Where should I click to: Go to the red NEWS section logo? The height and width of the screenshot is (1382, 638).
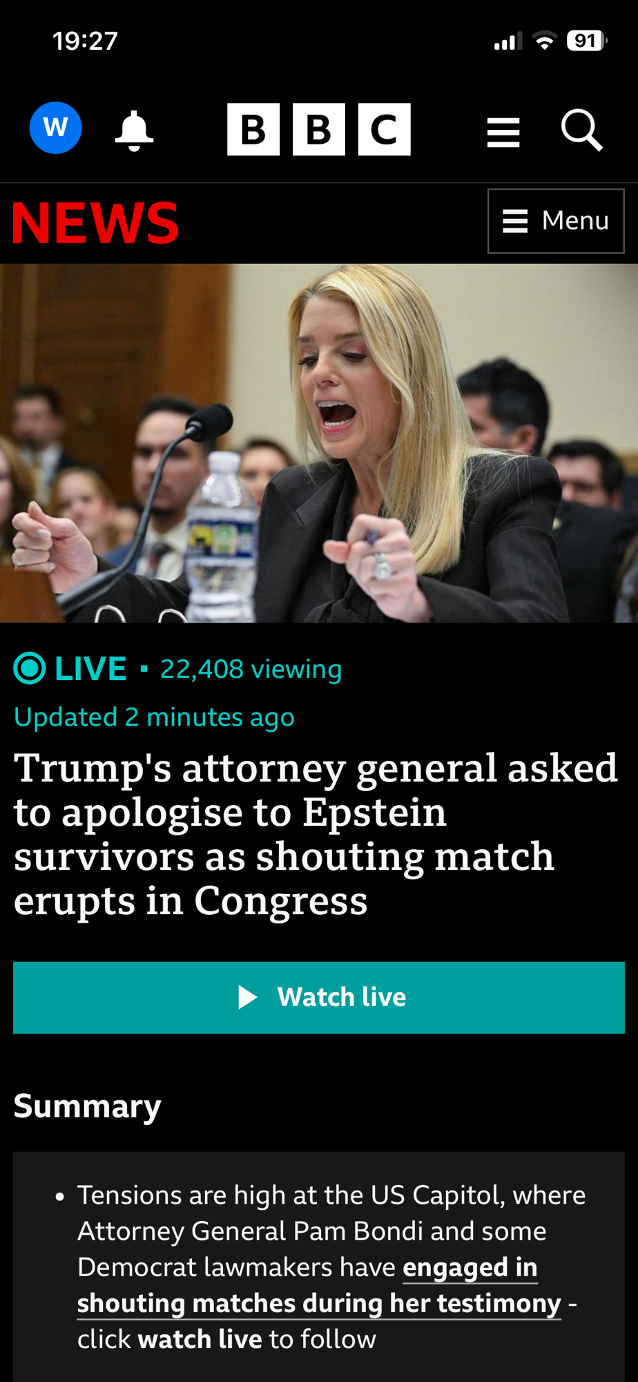point(96,223)
